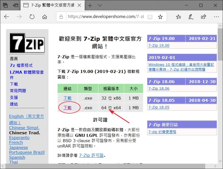223x169 pixels.
Task: Open Windows 10 程式錯誤 news link
Action: (x=181, y=67)
